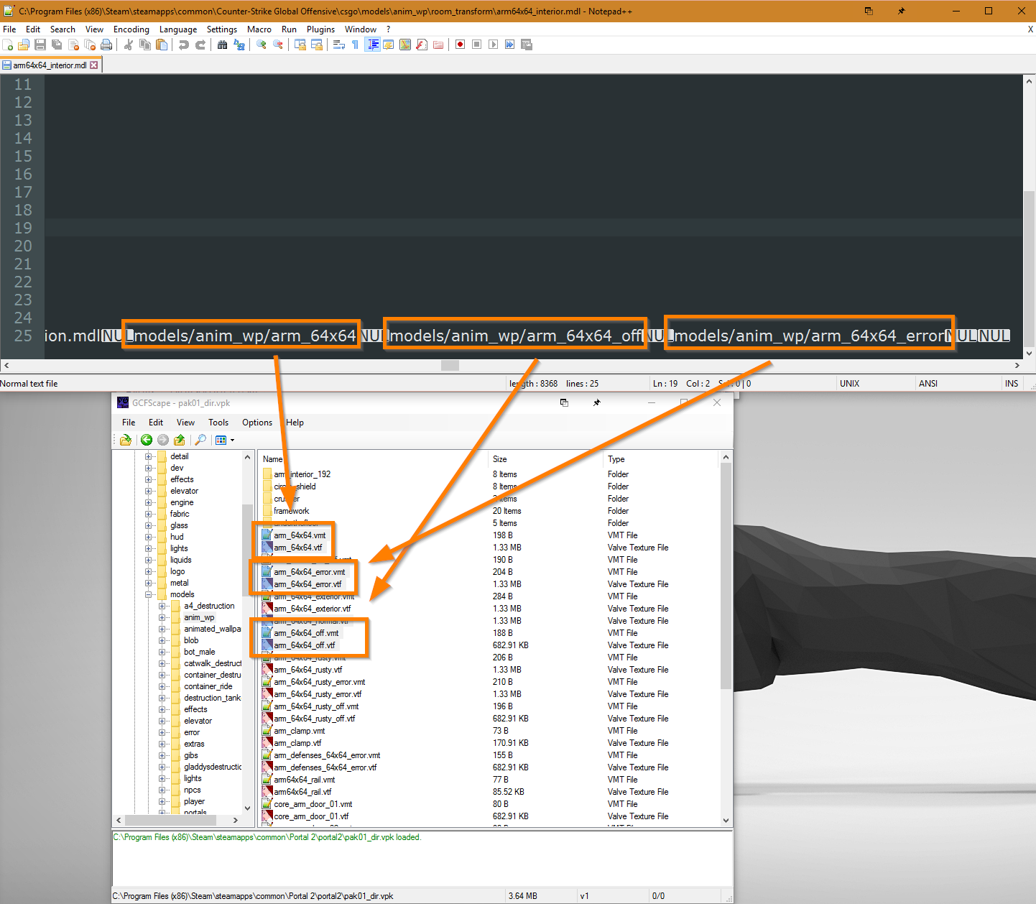
Task: Click the green Back arrow in GCFScape
Action: coord(147,440)
